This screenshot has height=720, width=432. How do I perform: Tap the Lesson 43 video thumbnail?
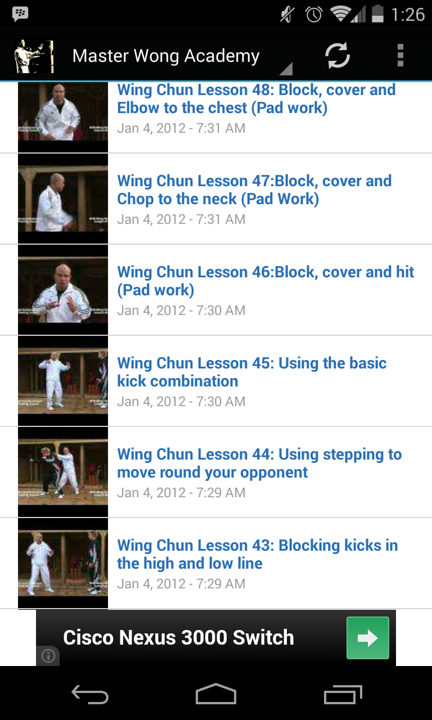(x=63, y=563)
